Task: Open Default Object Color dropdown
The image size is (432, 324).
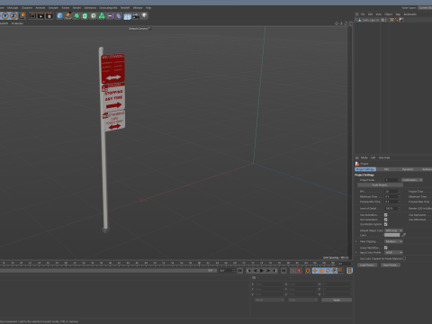Action: coord(393,230)
